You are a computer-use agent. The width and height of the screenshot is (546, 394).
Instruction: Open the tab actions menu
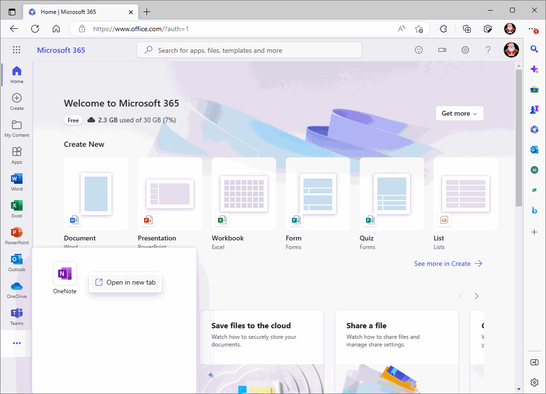[x=12, y=12]
